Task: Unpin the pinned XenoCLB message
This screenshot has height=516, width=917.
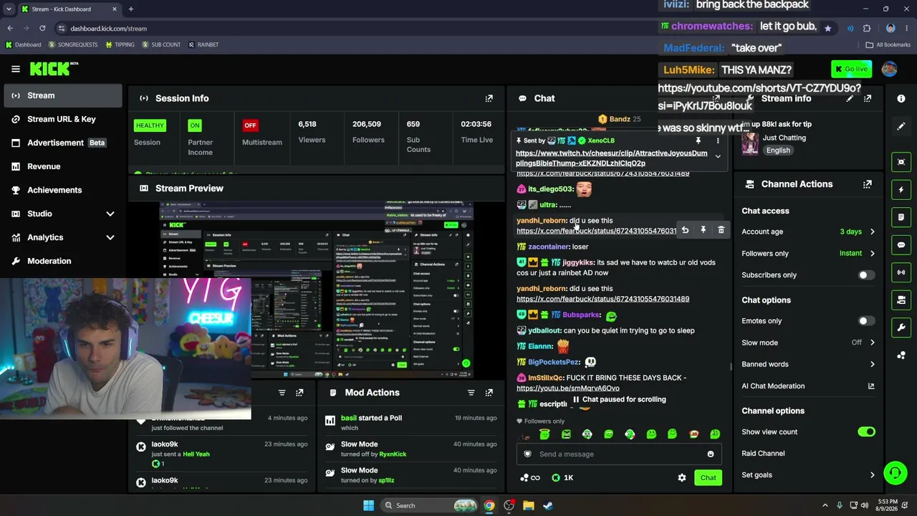Action: coord(698,141)
